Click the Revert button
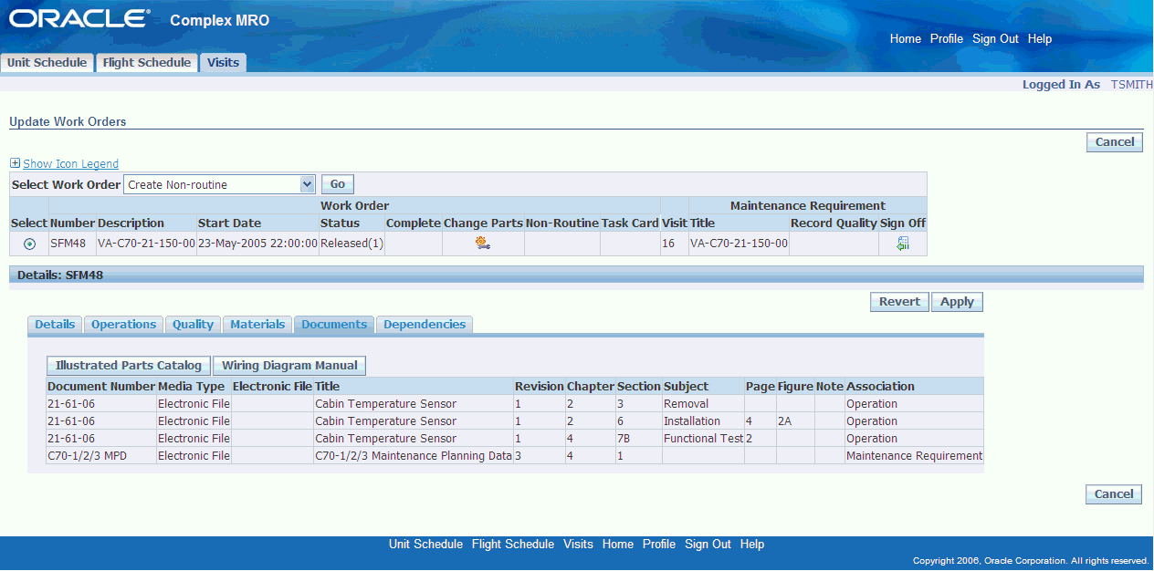 click(x=900, y=302)
